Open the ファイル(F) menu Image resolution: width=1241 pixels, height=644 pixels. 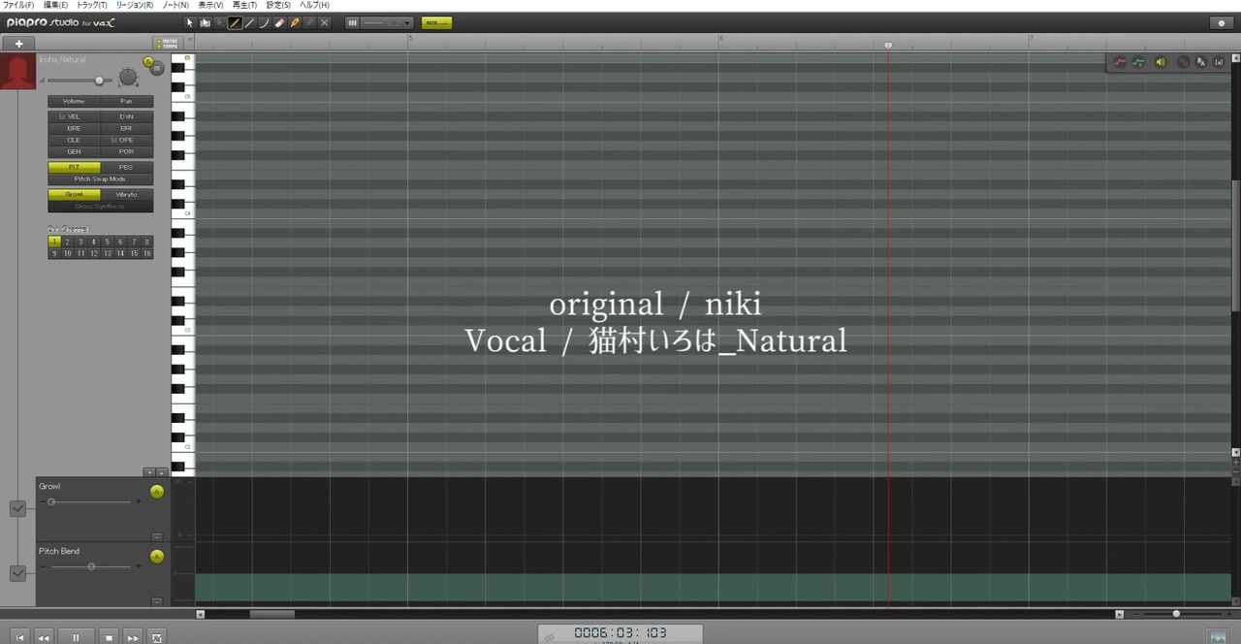[x=18, y=5]
